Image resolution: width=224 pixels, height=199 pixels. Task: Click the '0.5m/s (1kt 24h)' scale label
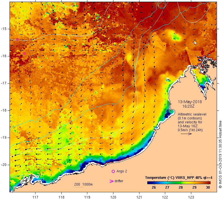190,130
